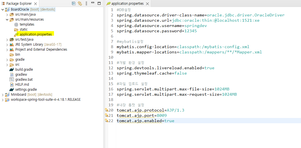This screenshot has width=301, height=148.
Task: Expand the gradle folder
Action: click(7, 60)
